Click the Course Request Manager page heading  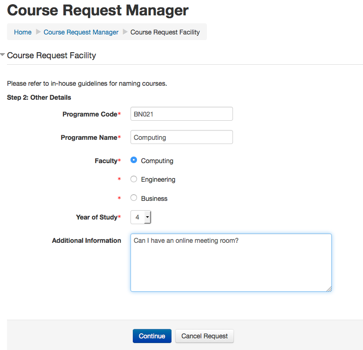(x=98, y=10)
